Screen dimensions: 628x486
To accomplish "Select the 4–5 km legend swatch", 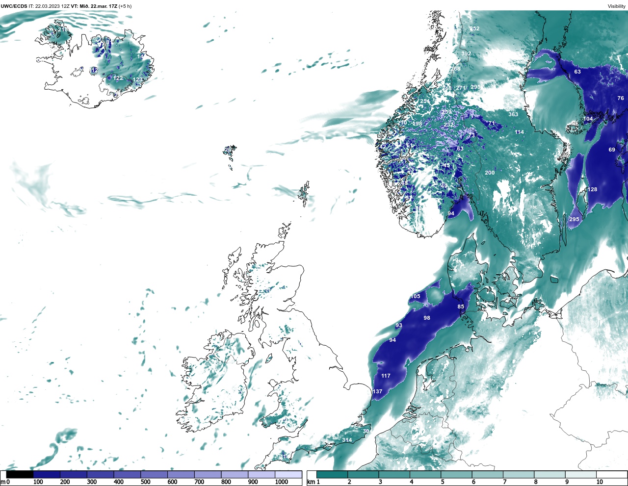I will (x=425, y=474).
